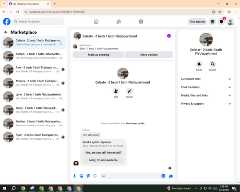Click '$800 - 2 beds 1 bath Flat/apartment' listing text
Viewport: 240px width, 192px height.
click(x=99, y=48)
